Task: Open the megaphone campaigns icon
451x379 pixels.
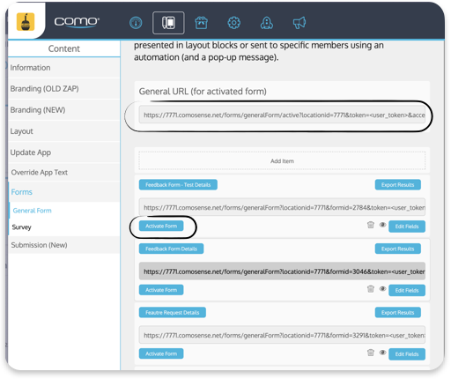Action: pos(299,23)
